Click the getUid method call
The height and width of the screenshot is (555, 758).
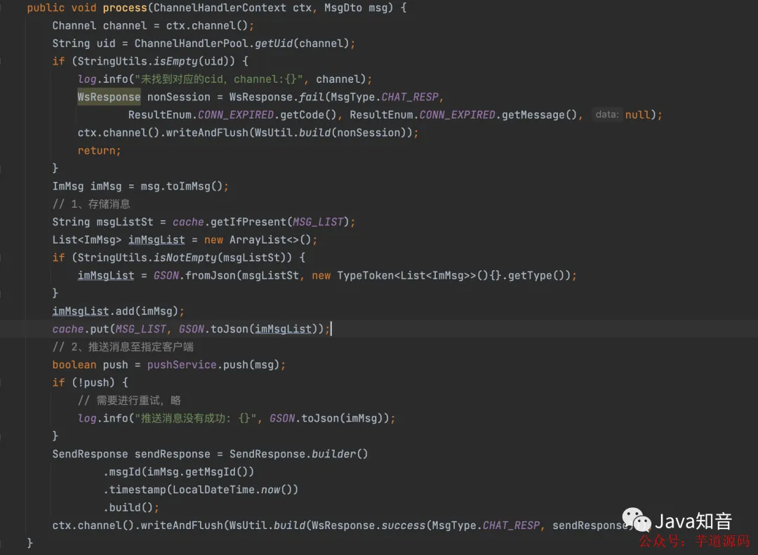274,44
